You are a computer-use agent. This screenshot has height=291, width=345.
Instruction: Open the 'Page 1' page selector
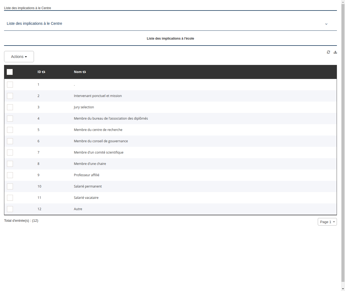click(327, 222)
